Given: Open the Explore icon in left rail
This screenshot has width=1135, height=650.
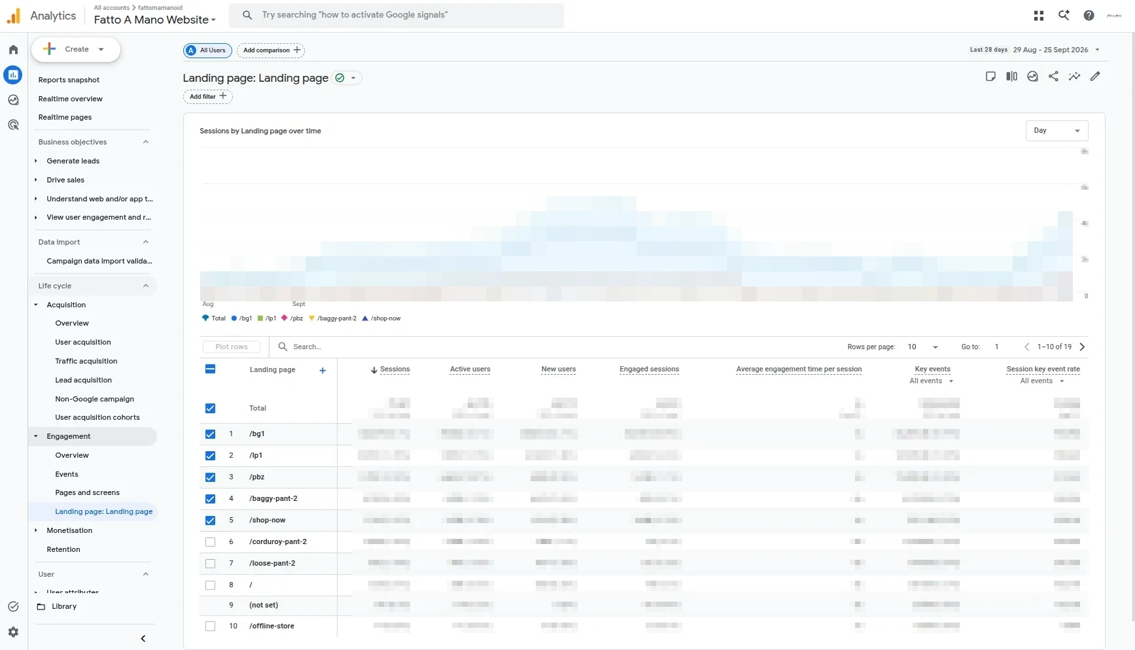Looking at the screenshot, I should 13,100.
